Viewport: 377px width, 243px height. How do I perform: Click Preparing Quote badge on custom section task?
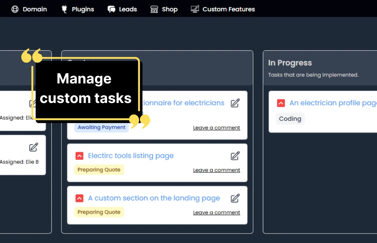[99, 212]
